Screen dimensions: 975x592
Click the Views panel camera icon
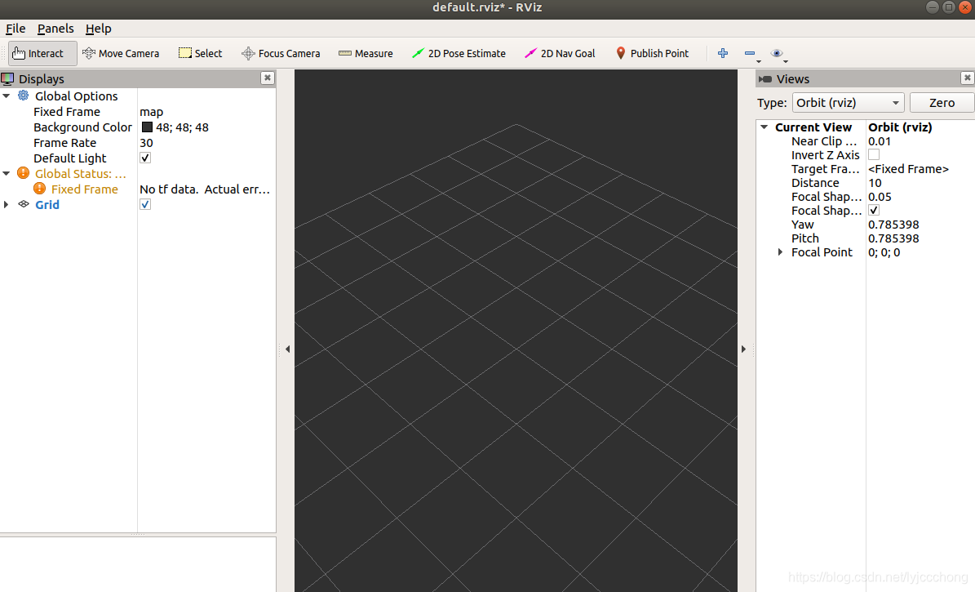pyautogui.click(x=765, y=79)
